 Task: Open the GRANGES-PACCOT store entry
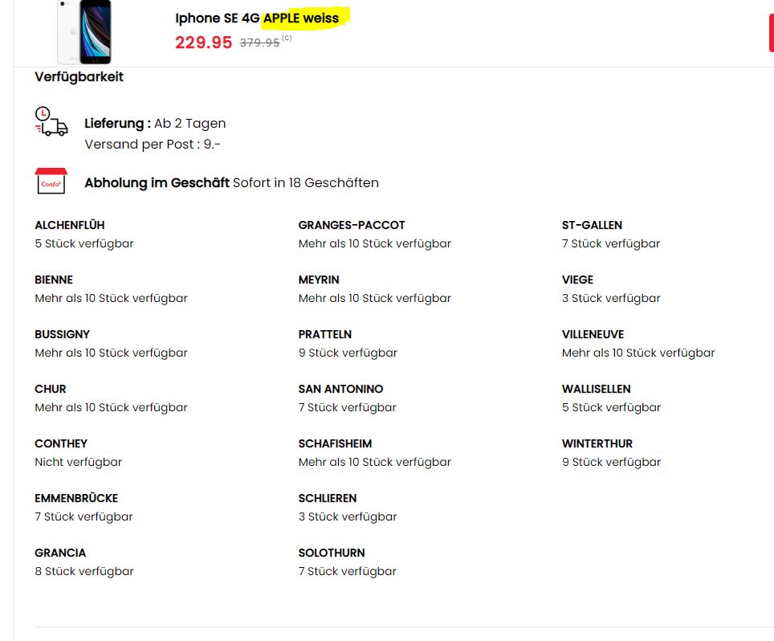(x=352, y=225)
